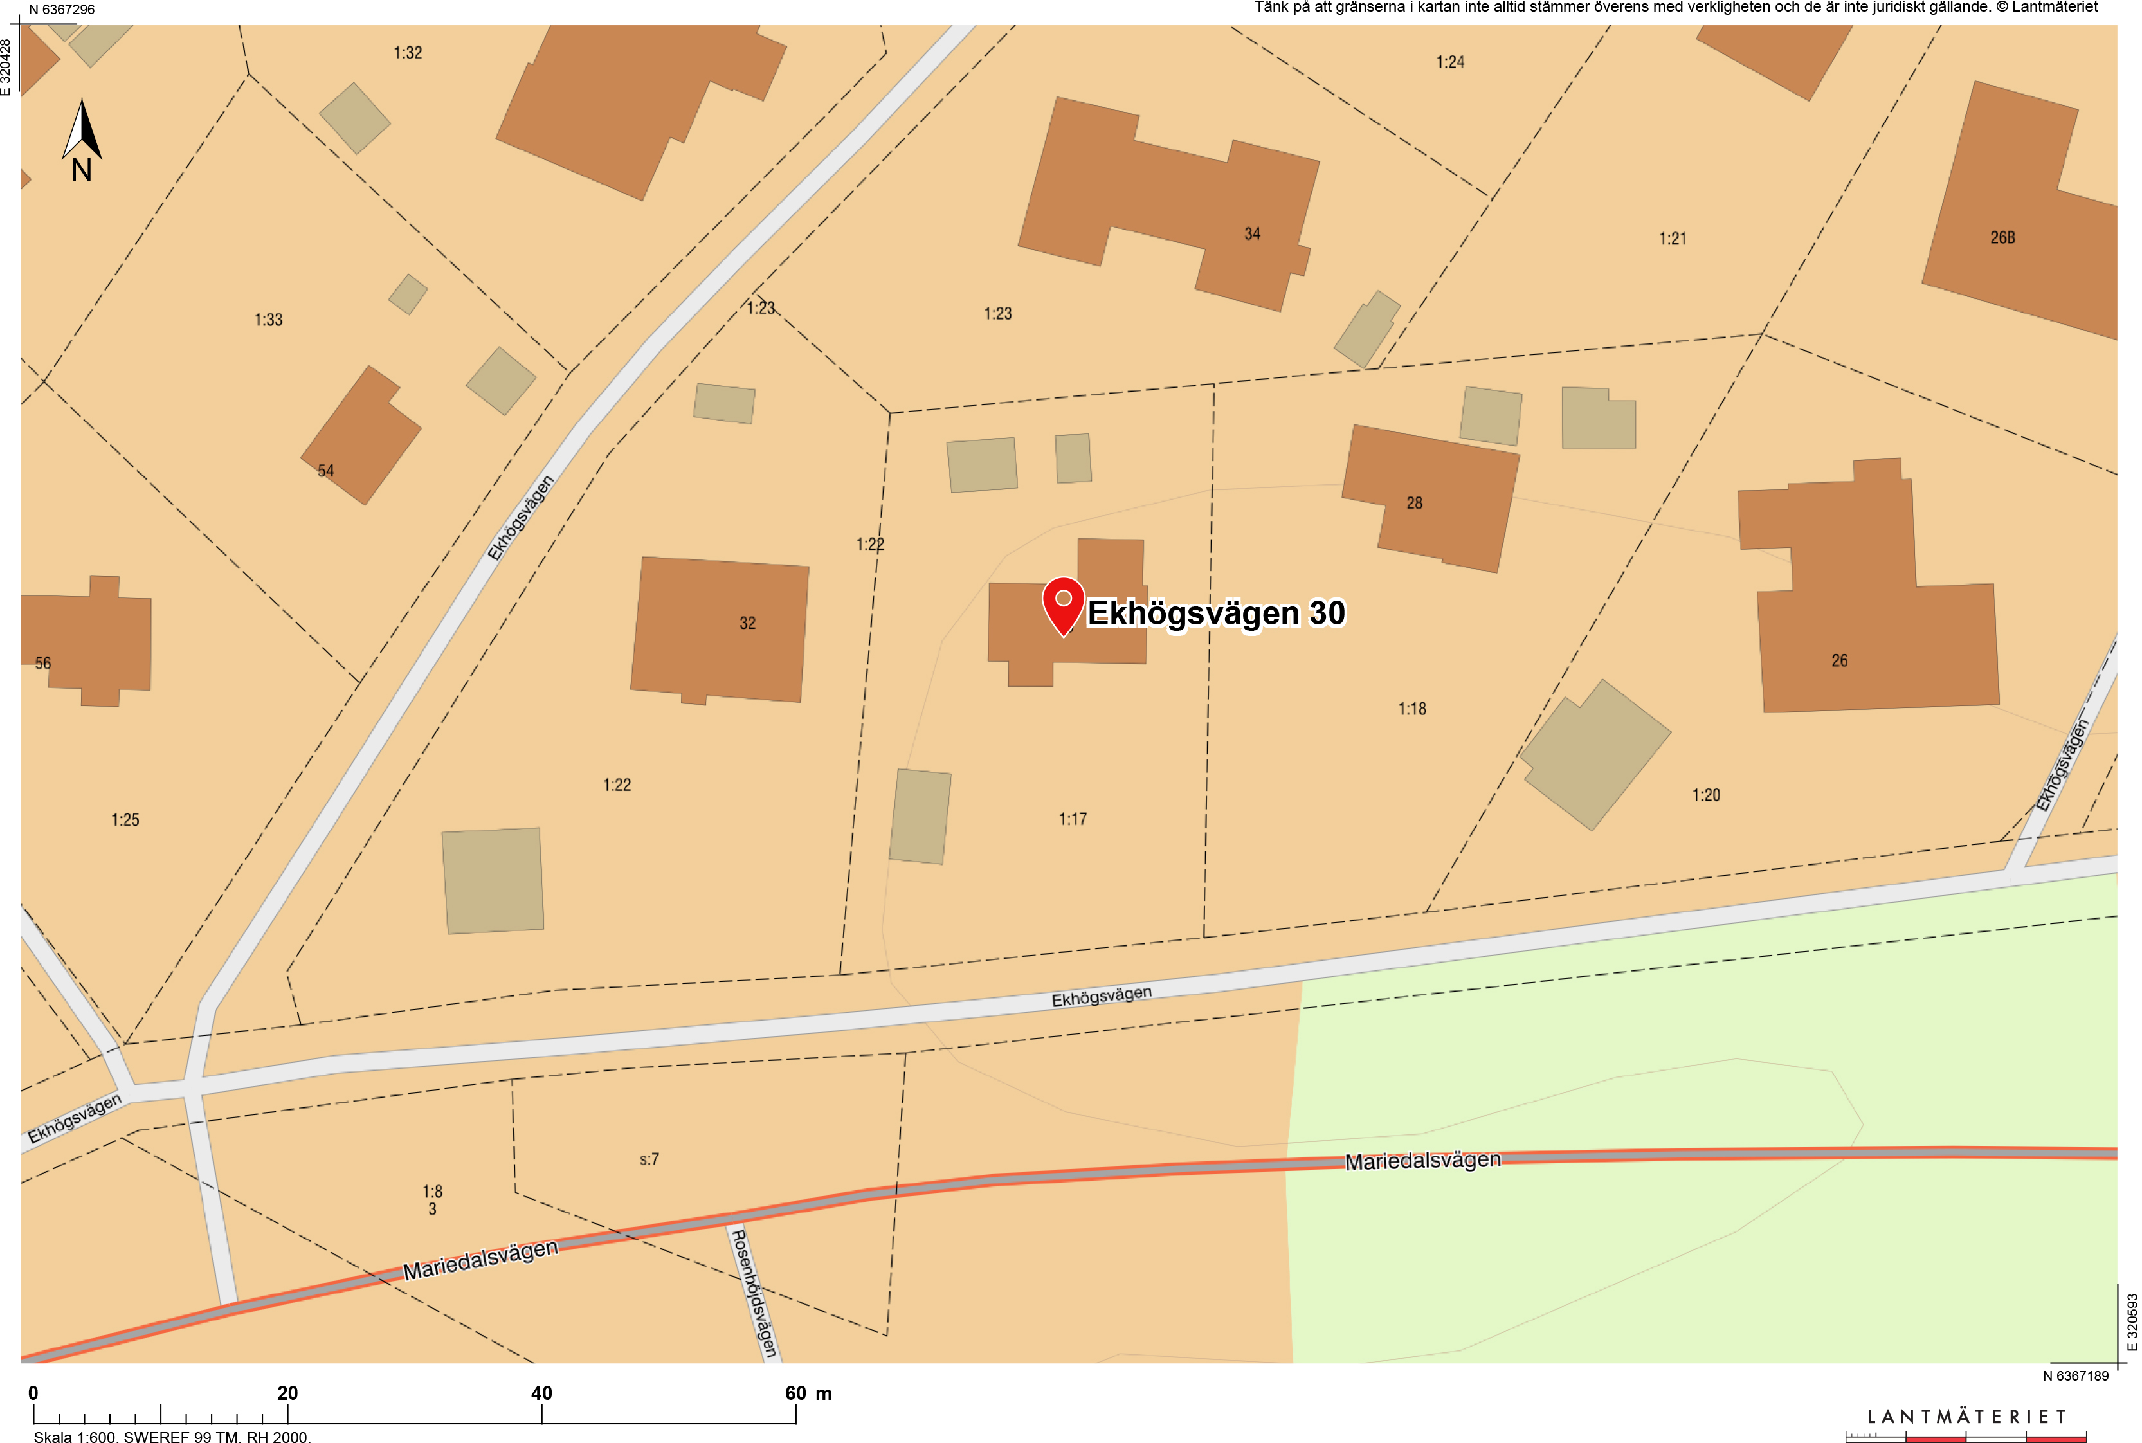2142x1443 pixels.
Task: Click property label 1:24
Action: pos(1450,62)
